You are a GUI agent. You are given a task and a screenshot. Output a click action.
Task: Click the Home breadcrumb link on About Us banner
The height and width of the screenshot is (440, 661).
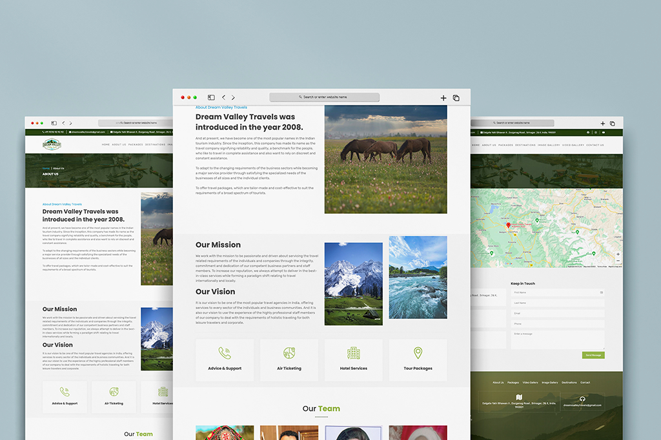pos(46,168)
